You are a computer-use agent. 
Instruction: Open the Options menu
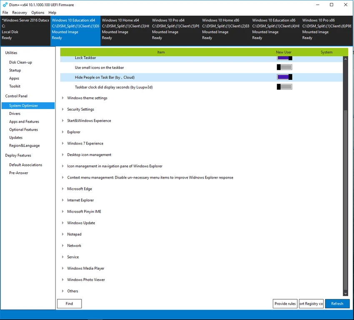tap(38, 12)
